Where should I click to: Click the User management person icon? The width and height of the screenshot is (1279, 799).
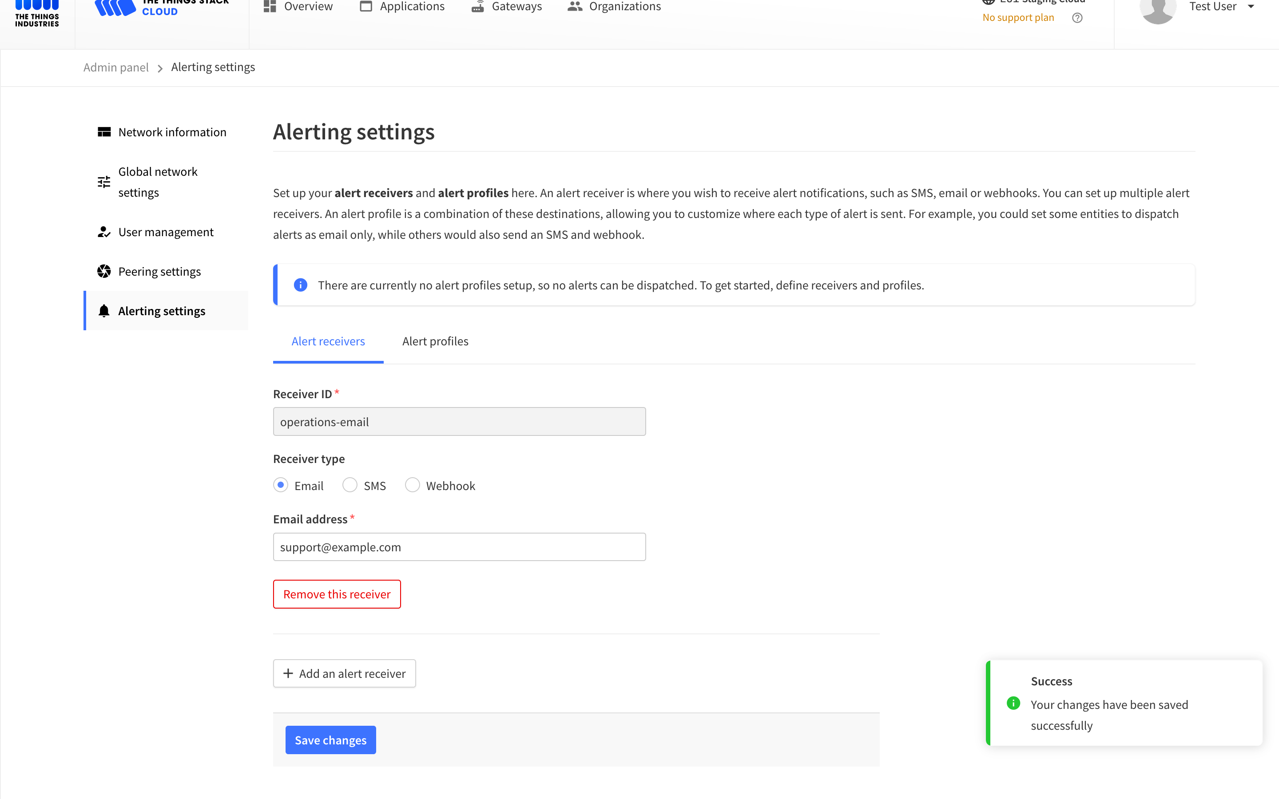tap(104, 232)
